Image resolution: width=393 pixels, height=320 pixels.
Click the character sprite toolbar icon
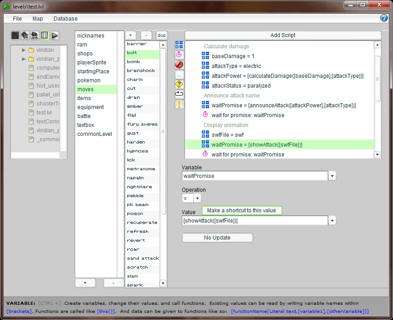35,35
